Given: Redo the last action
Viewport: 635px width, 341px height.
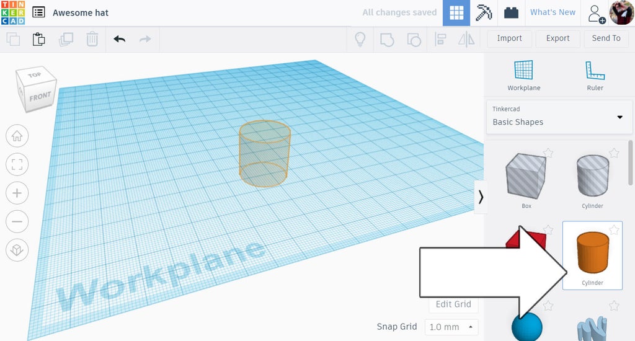Looking at the screenshot, I should pos(145,39).
